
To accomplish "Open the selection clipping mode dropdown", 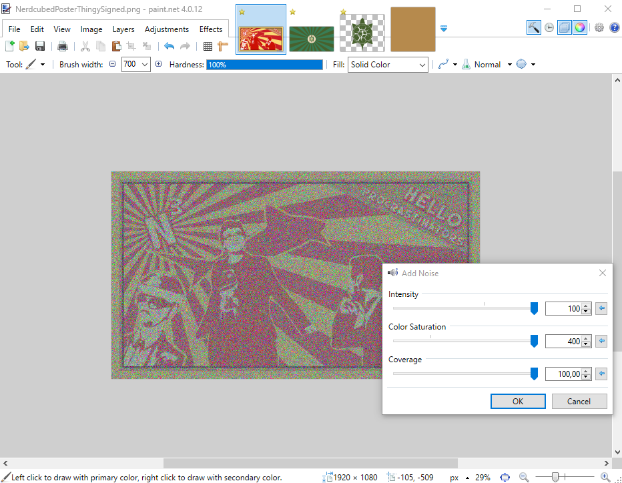I will (533, 64).
